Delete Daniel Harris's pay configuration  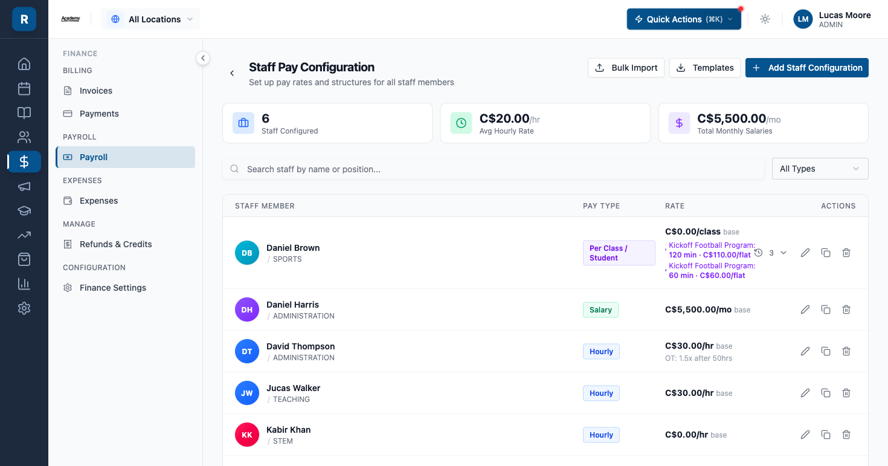click(846, 309)
